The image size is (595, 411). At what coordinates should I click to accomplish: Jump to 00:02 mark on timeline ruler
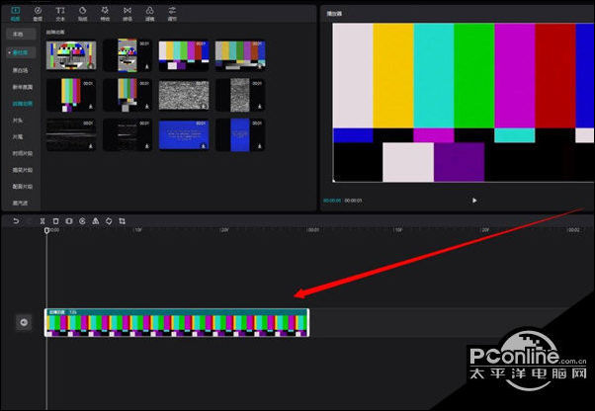click(x=573, y=230)
